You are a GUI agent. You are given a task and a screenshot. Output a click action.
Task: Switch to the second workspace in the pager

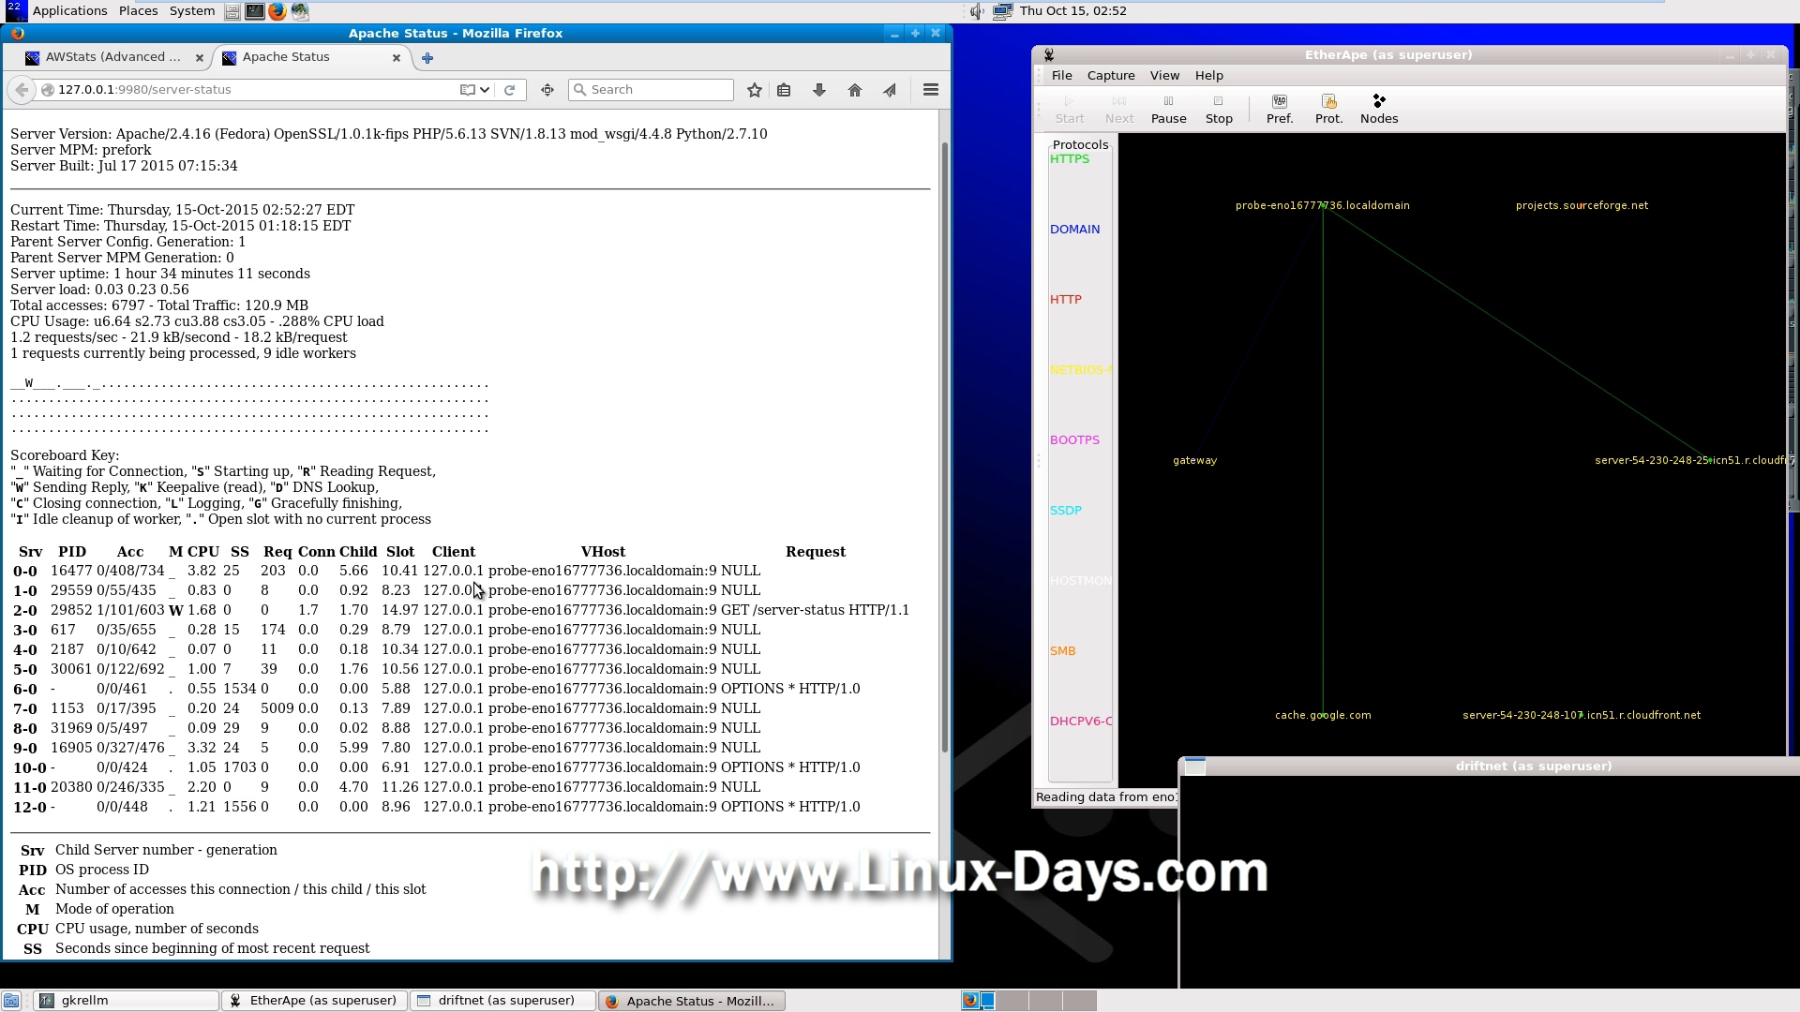click(x=1012, y=1001)
